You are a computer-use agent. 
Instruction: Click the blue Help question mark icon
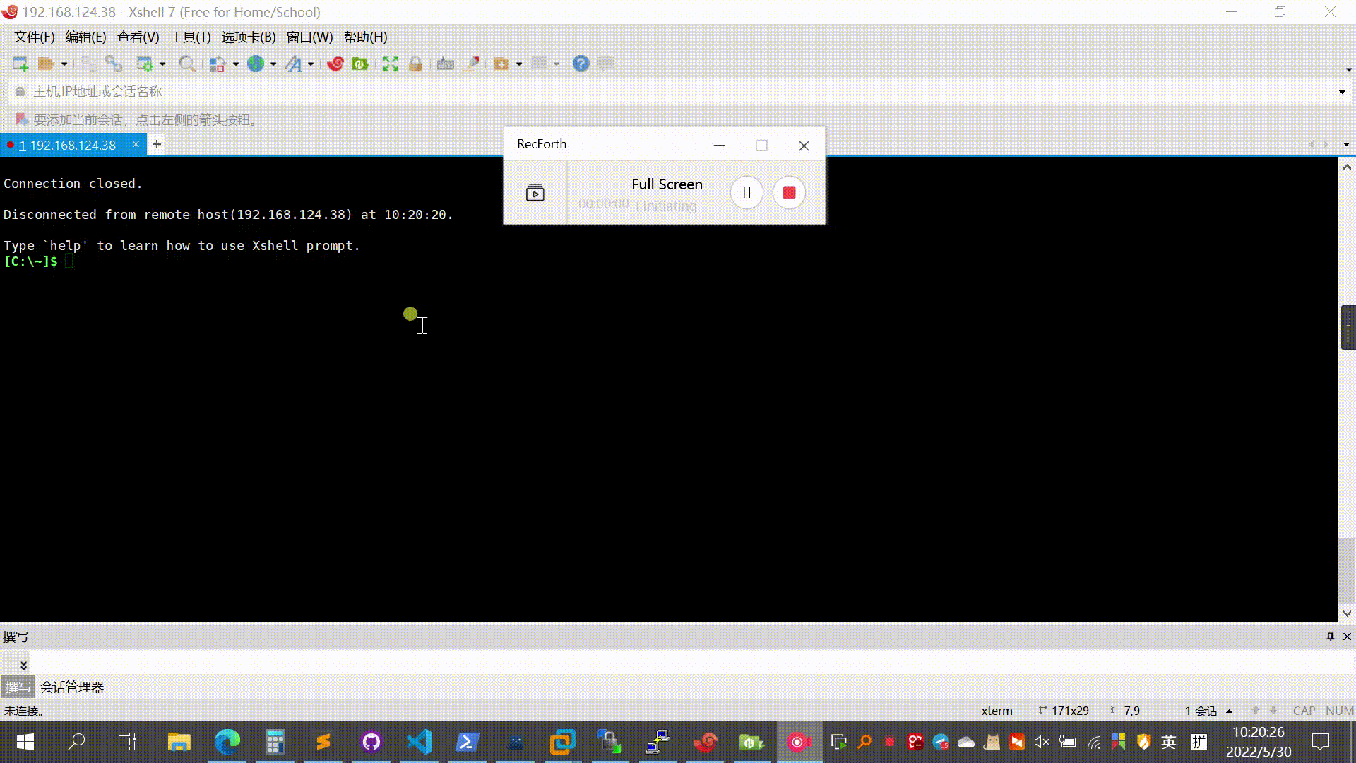pos(581,64)
